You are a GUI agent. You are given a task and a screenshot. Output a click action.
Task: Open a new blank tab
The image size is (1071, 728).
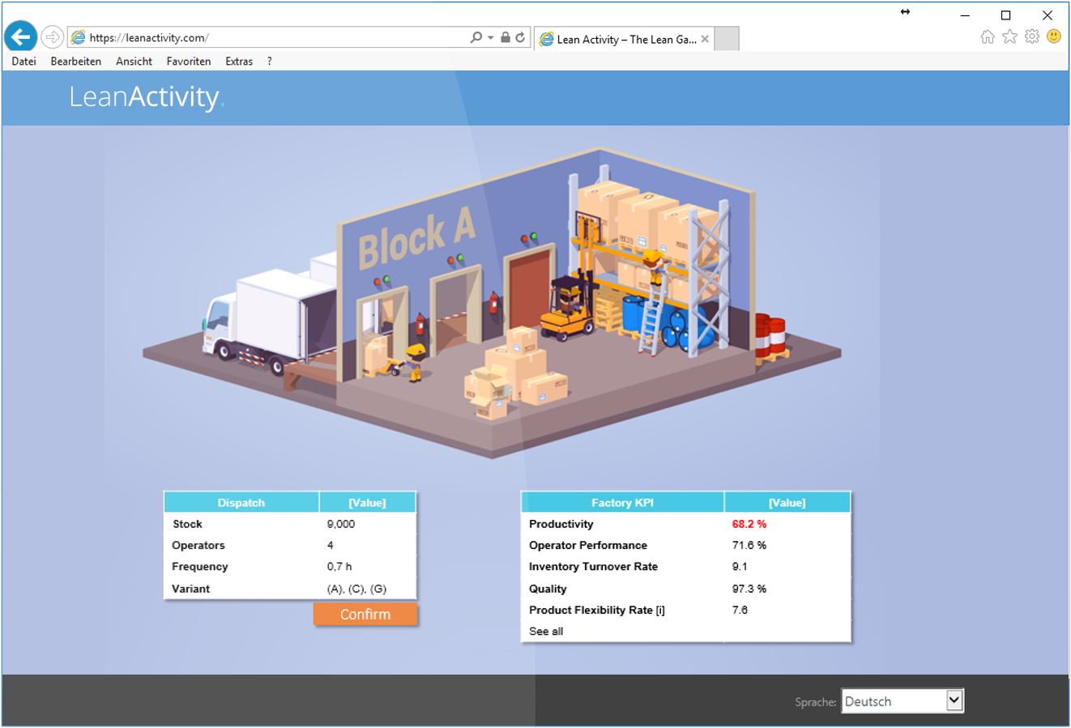tap(727, 39)
